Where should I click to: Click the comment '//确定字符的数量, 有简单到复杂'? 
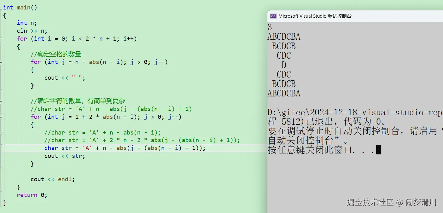tap(78, 101)
